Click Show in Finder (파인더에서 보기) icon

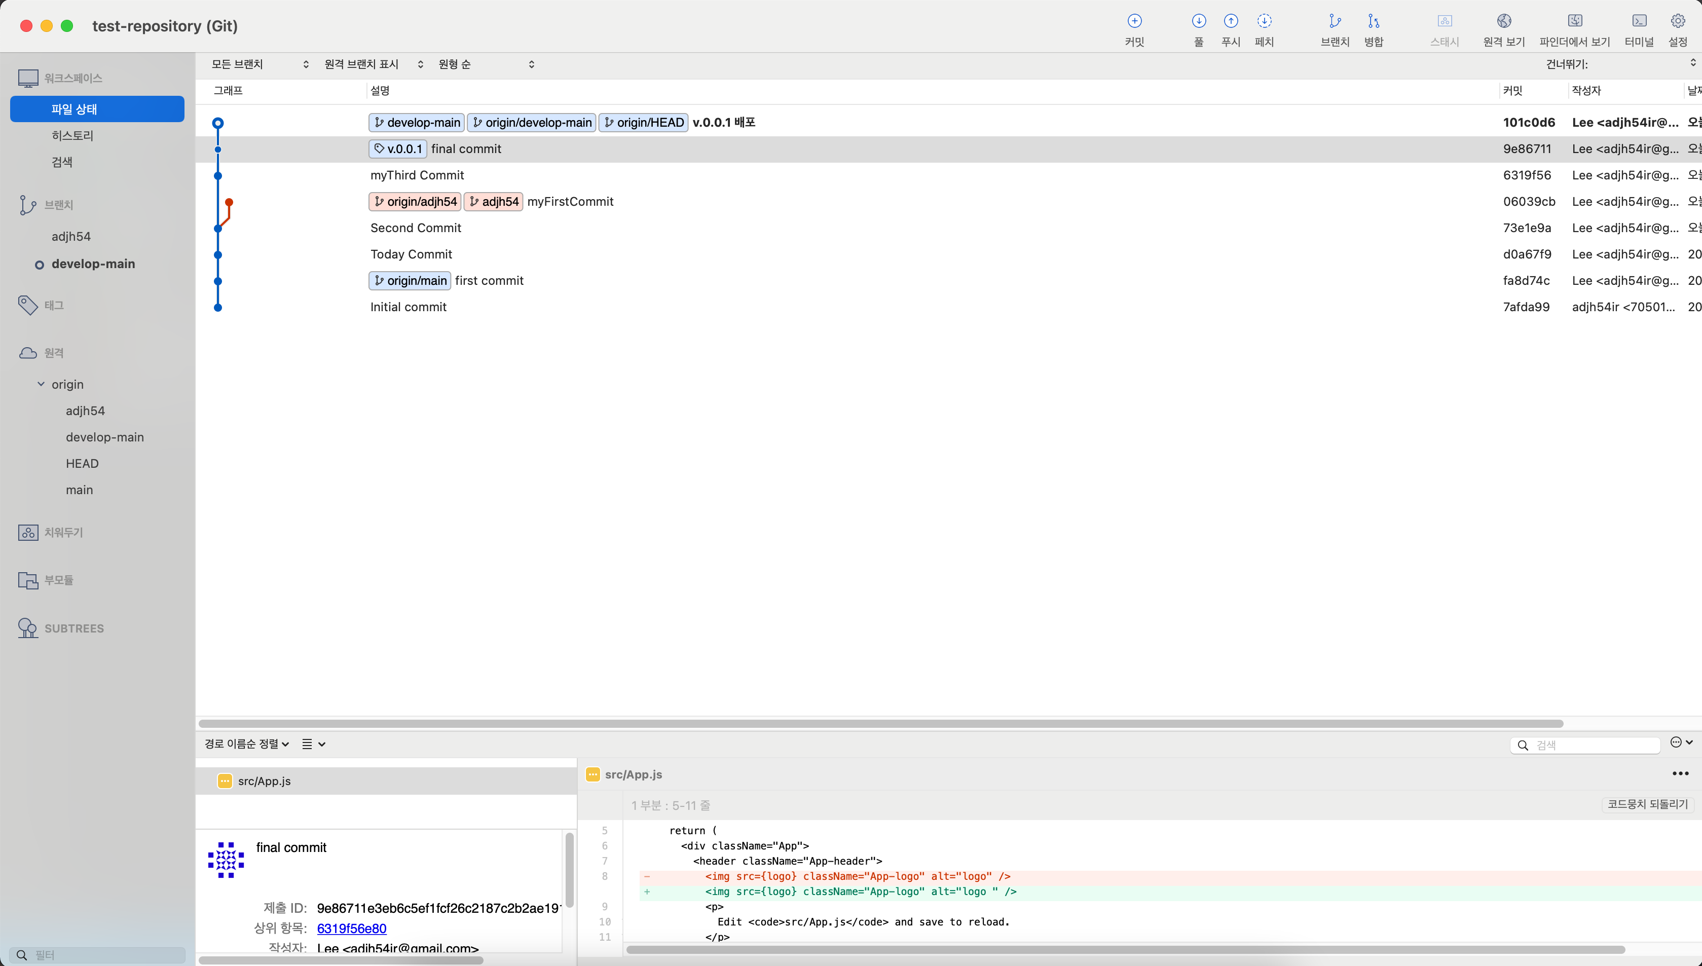pyautogui.click(x=1575, y=22)
